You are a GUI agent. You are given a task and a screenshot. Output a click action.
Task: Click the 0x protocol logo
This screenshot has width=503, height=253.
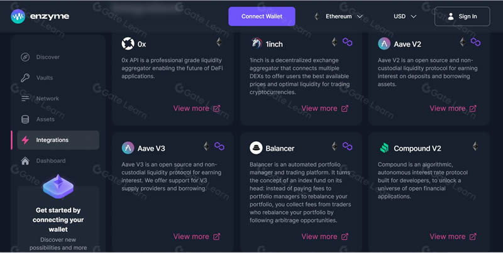tap(128, 43)
